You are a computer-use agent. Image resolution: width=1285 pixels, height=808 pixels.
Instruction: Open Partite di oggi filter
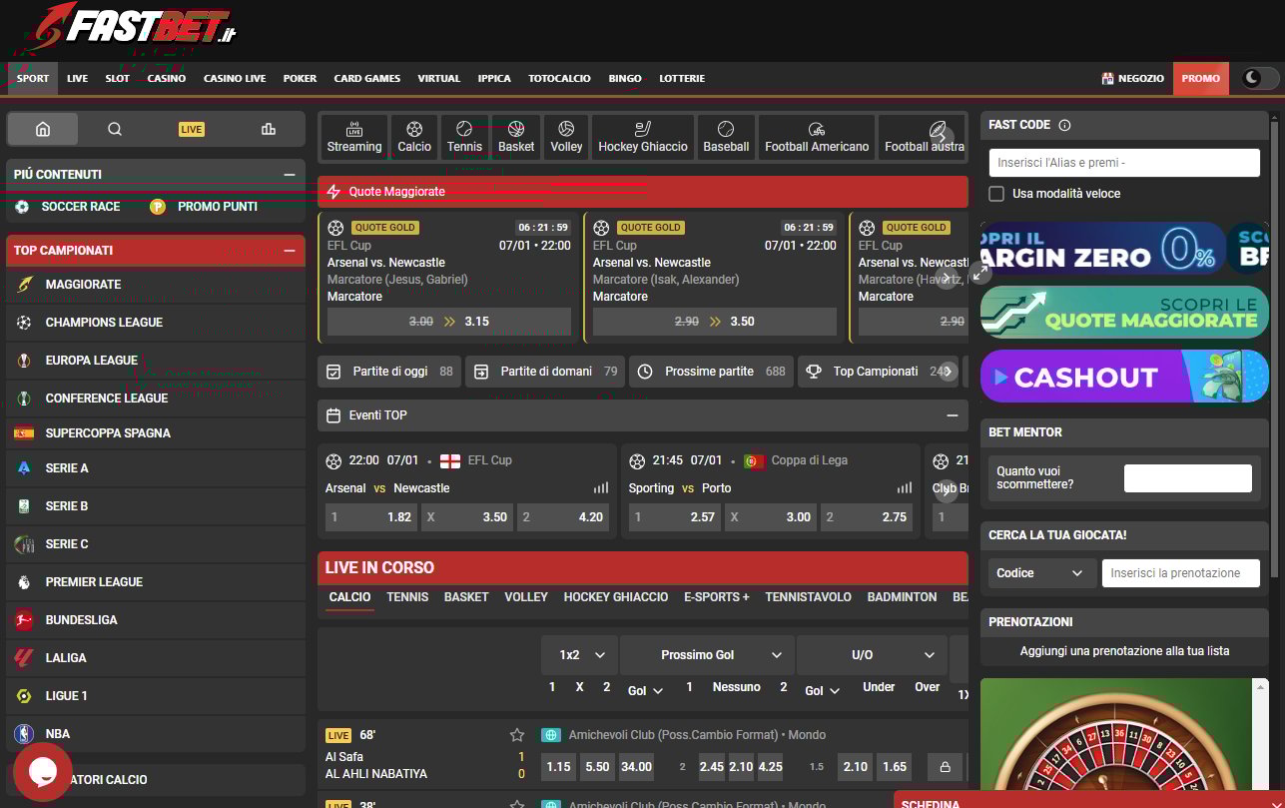click(389, 372)
